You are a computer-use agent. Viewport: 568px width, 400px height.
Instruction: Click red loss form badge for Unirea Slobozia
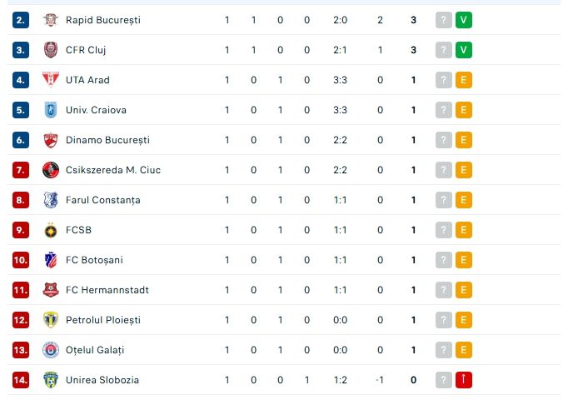coord(464,380)
